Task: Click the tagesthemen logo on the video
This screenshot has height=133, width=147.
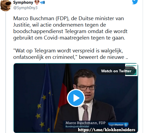Action: (118, 125)
